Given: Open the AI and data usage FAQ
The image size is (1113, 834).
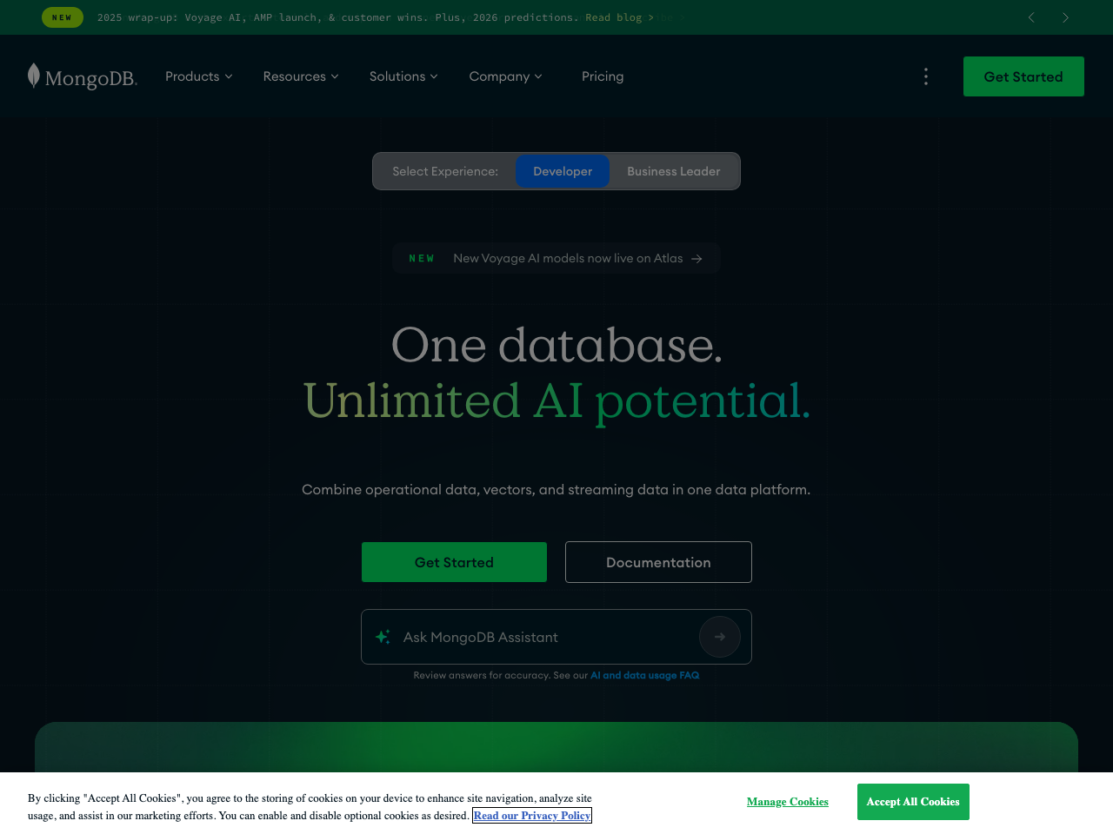Looking at the screenshot, I should pos(644,674).
